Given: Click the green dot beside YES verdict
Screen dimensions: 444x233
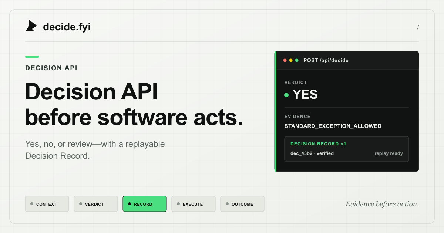Looking at the screenshot, I should pos(286,95).
